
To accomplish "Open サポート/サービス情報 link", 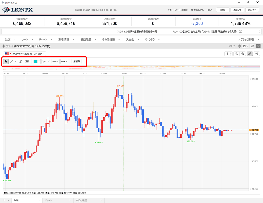I will coord(177,10).
